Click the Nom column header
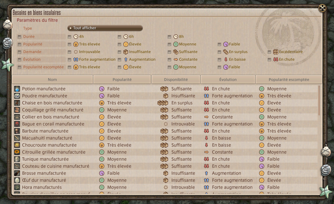This screenshot has width=334, height=204. tap(52, 79)
